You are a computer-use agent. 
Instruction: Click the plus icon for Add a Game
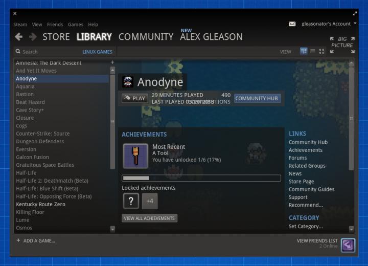click(18, 240)
